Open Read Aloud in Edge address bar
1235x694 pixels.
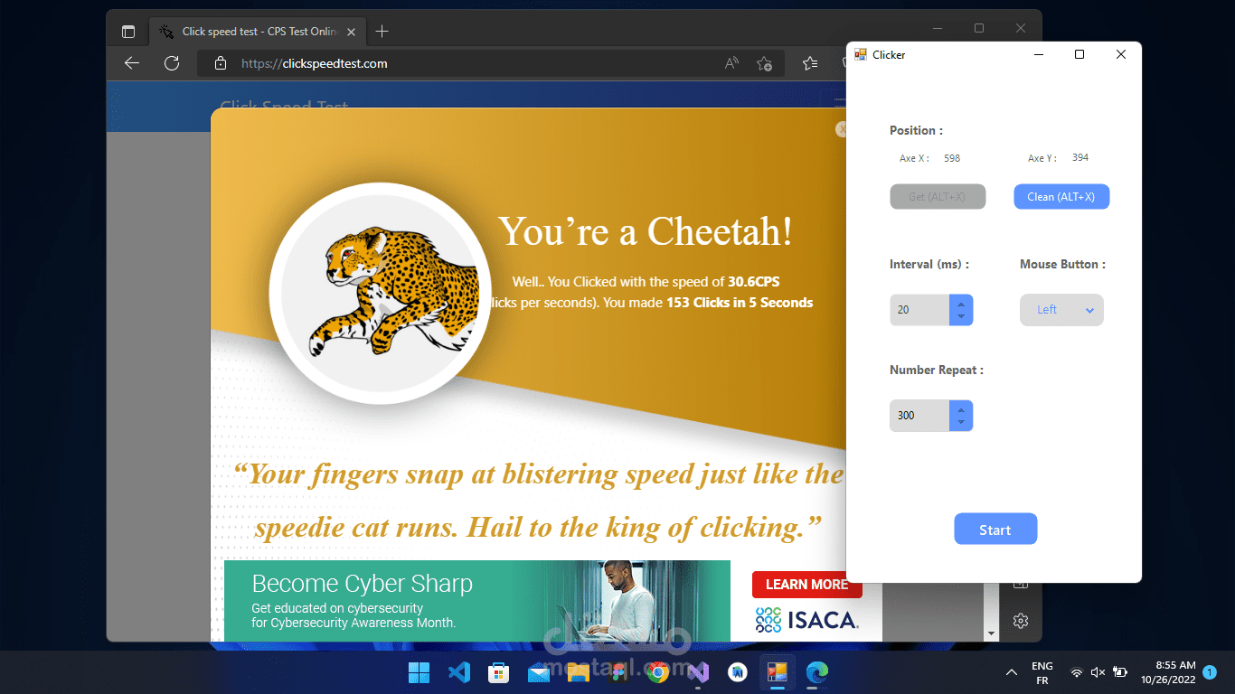[x=732, y=63]
